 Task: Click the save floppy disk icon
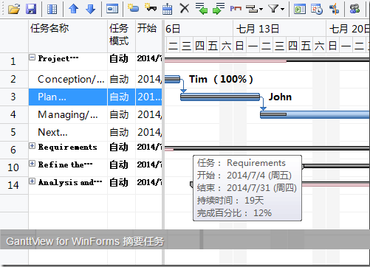(x=31, y=9)
